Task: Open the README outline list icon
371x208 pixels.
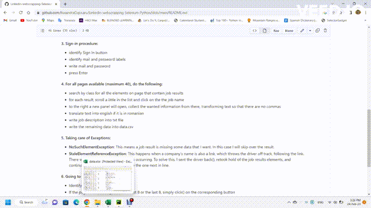Action: click(x=42, y=31)
